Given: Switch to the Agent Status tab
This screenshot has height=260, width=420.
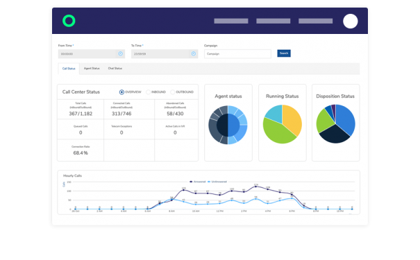Looking at the screenshot, I should pos(92,69).
